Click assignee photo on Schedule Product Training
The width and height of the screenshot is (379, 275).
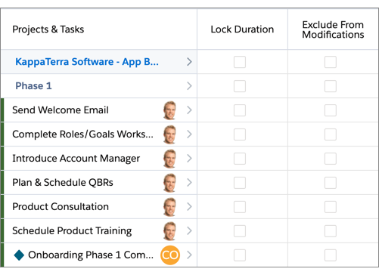pos(169,231)
